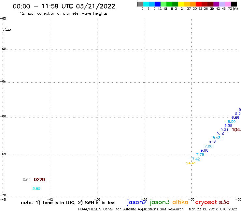241x212 pixels.
Task: Click the cyan swatch in the color scale
Action: pos(146,4)
